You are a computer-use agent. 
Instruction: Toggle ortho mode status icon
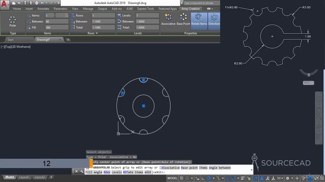(x=203, y=178)
